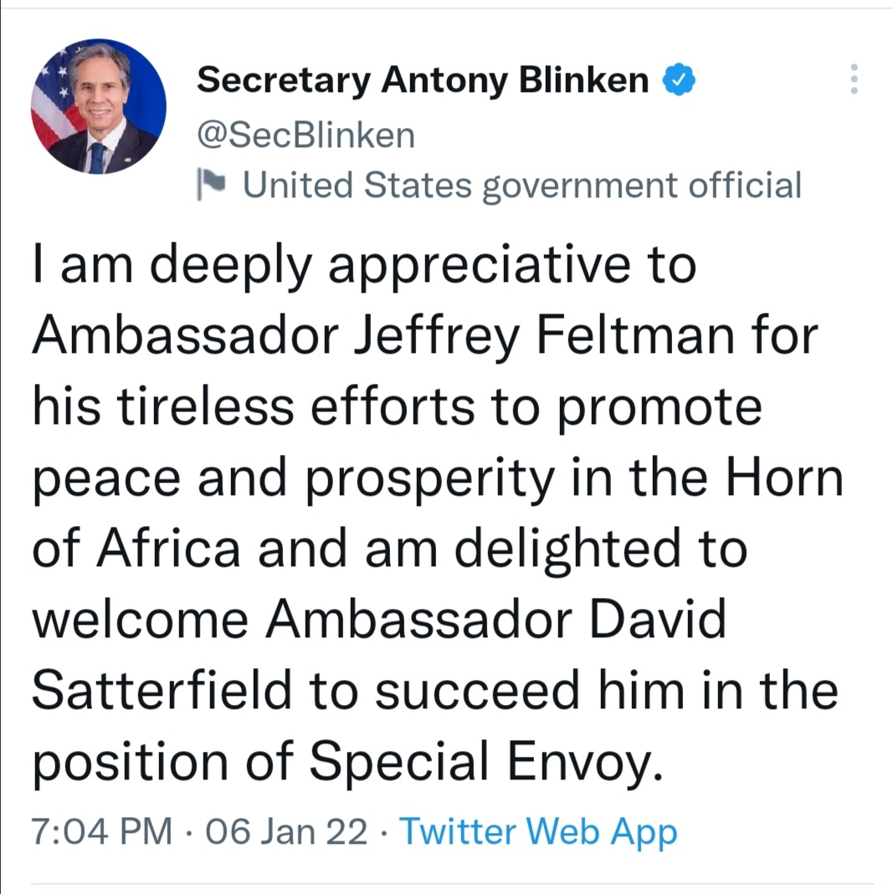This screenshot has width=893, height=894.
Task: Open Antony Blinken's profile photo
Action: point(99,107)
